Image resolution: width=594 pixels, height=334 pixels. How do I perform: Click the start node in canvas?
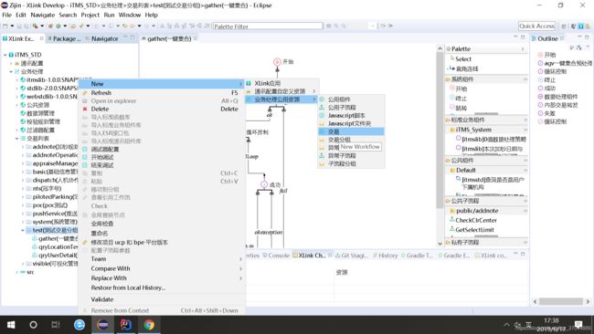[x=277, y=62]
